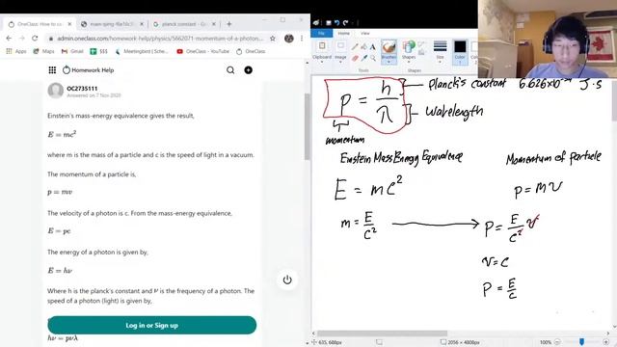Click the Clipboard paste icon
Viewport: 617px width, 347px height.
[322, 46]
